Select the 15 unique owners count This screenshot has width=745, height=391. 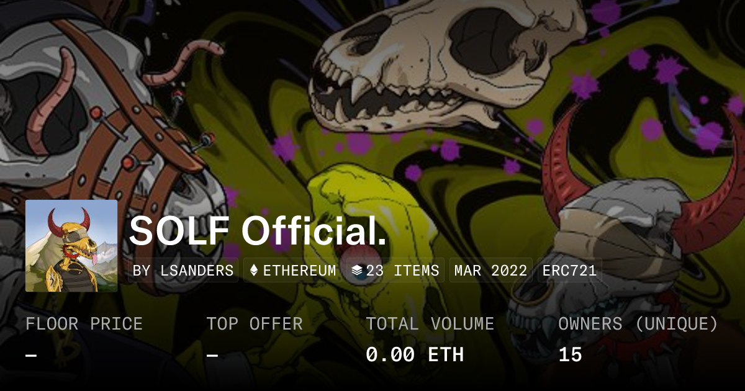[x=570, y=355]
